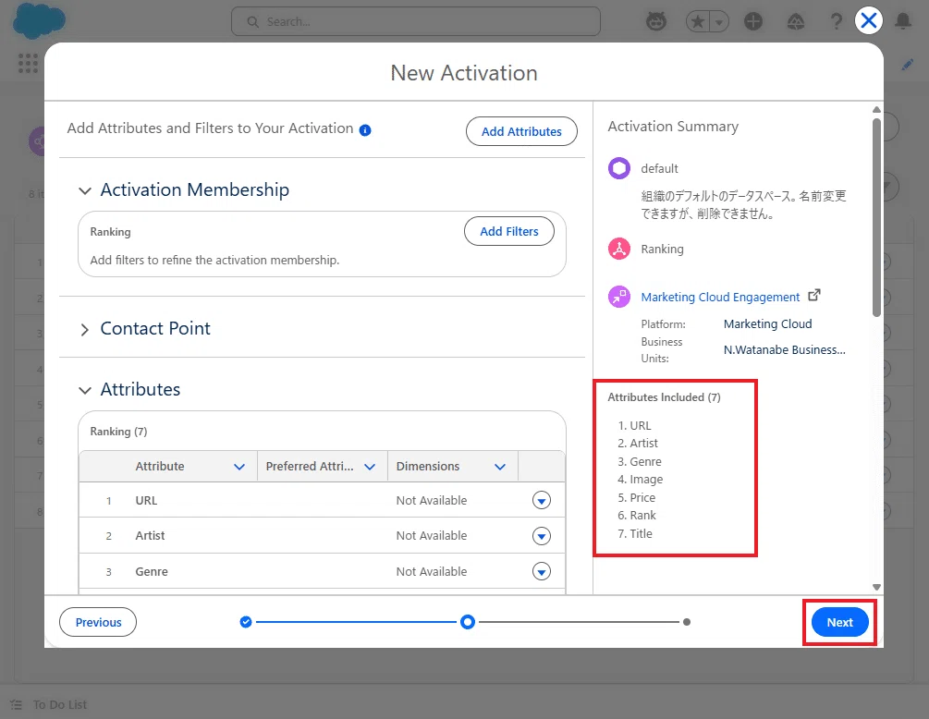Open the Preferred Attribute column menu
Image resolution: width=929 pixels, height=719 pixels.
370,467
